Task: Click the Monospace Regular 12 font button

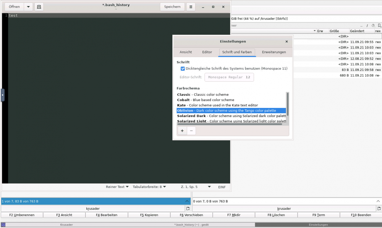Action: click(x=229, y=77)
